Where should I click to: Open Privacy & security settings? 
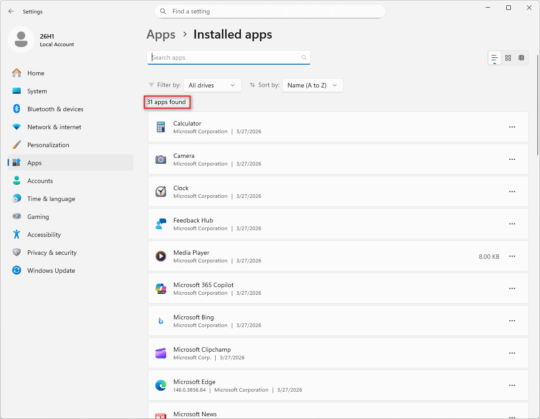click(71, 253)
